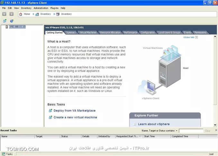218x156 pixels.
Task: Expand breadcrumb arrow after first Inventory
Action: [x=54, y=14]
